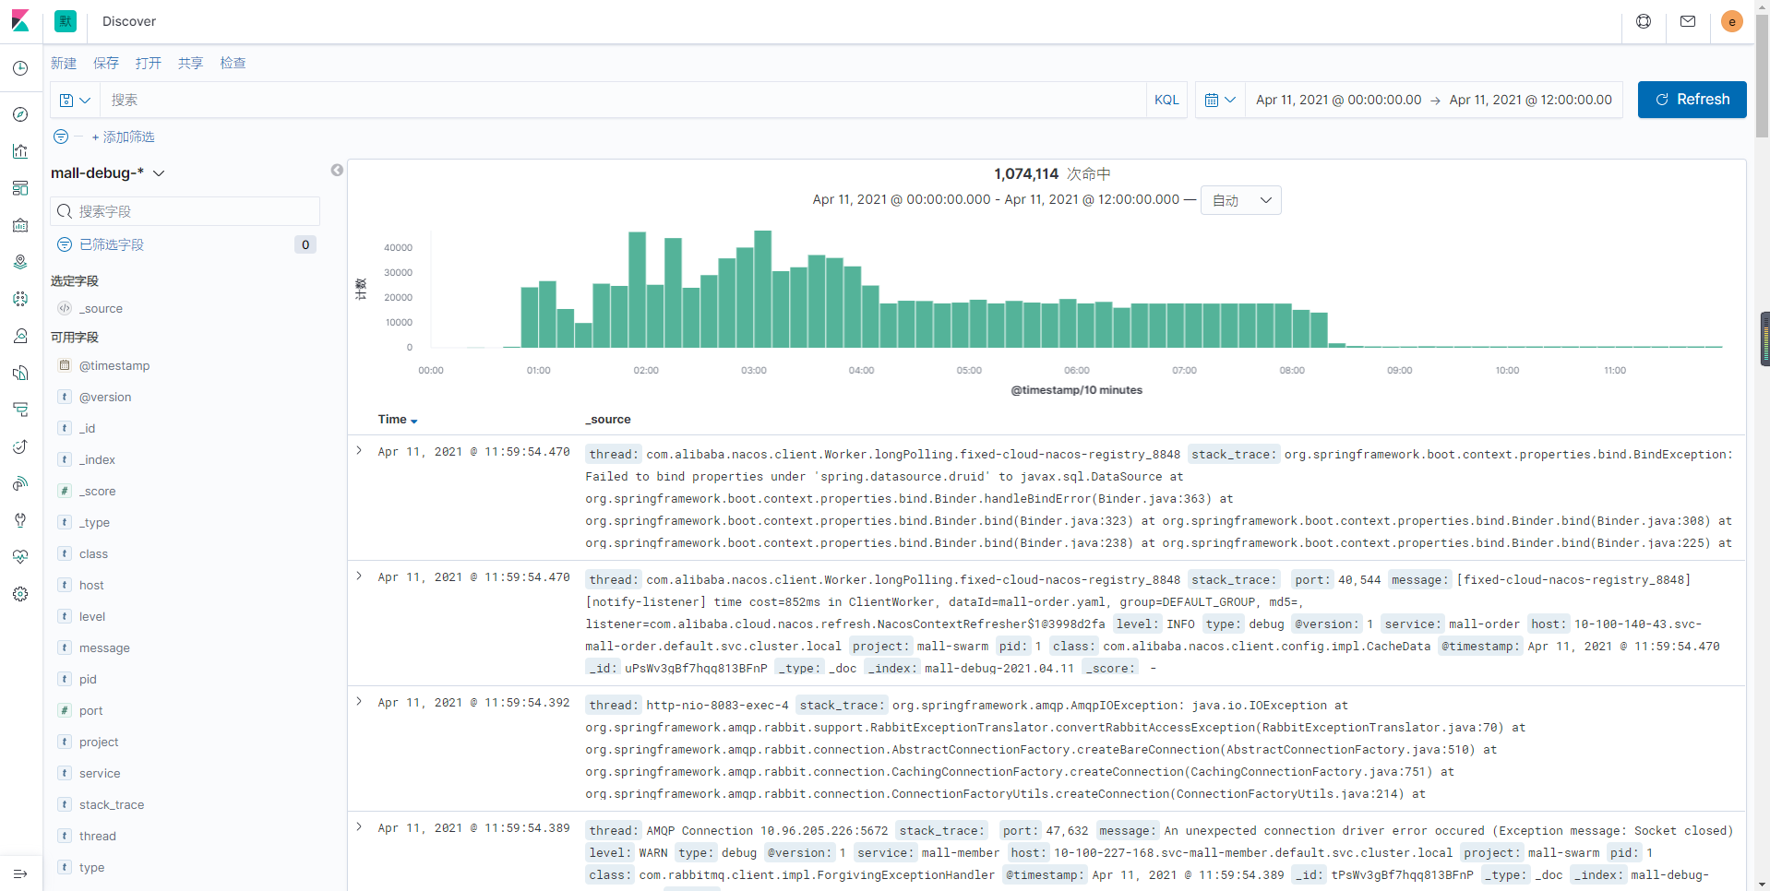Click the help icon in header

[x=1644, y=21]
